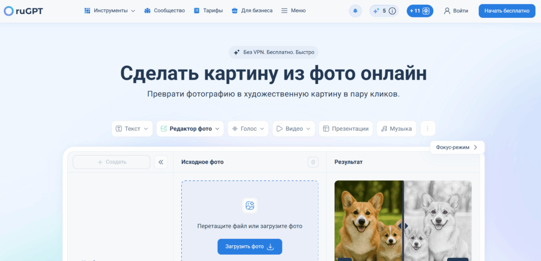The width and height of the screenshot is (541, 261).
Task: Open the three-dots more tools button
Action: pos(427,129)
